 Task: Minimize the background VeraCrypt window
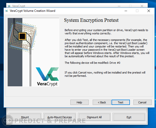[x=119, y=6]
